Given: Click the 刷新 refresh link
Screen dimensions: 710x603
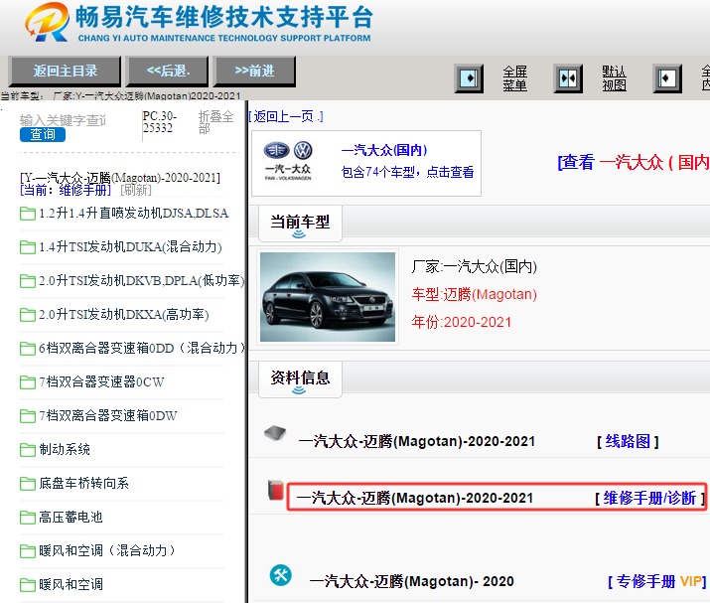Looking at the screenshot, I should click(136, 190).
